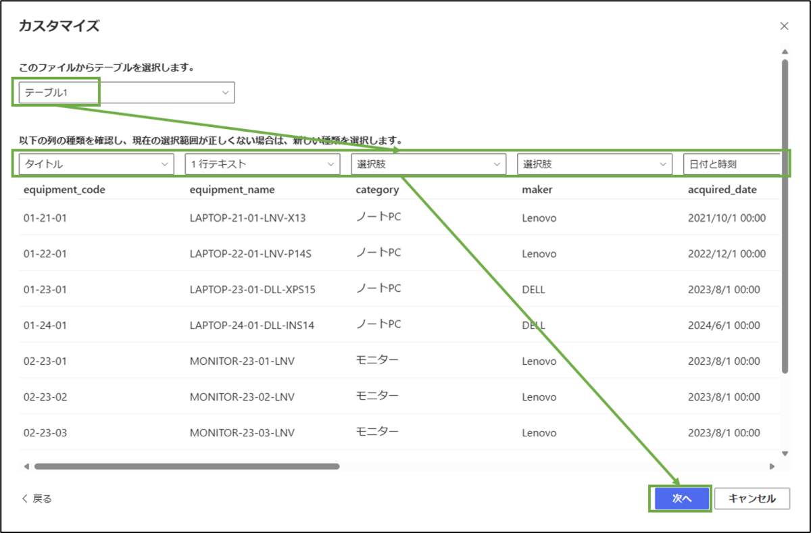Click the horizontal scrollbar left arrow

coord(26,466)
